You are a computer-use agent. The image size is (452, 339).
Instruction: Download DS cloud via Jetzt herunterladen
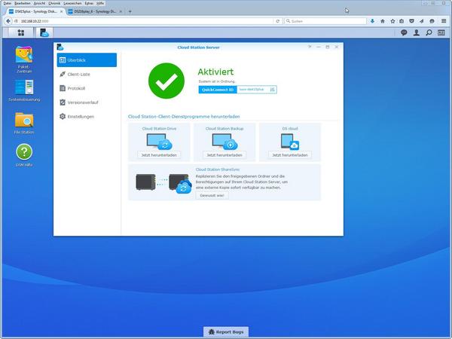pos(290,155)
